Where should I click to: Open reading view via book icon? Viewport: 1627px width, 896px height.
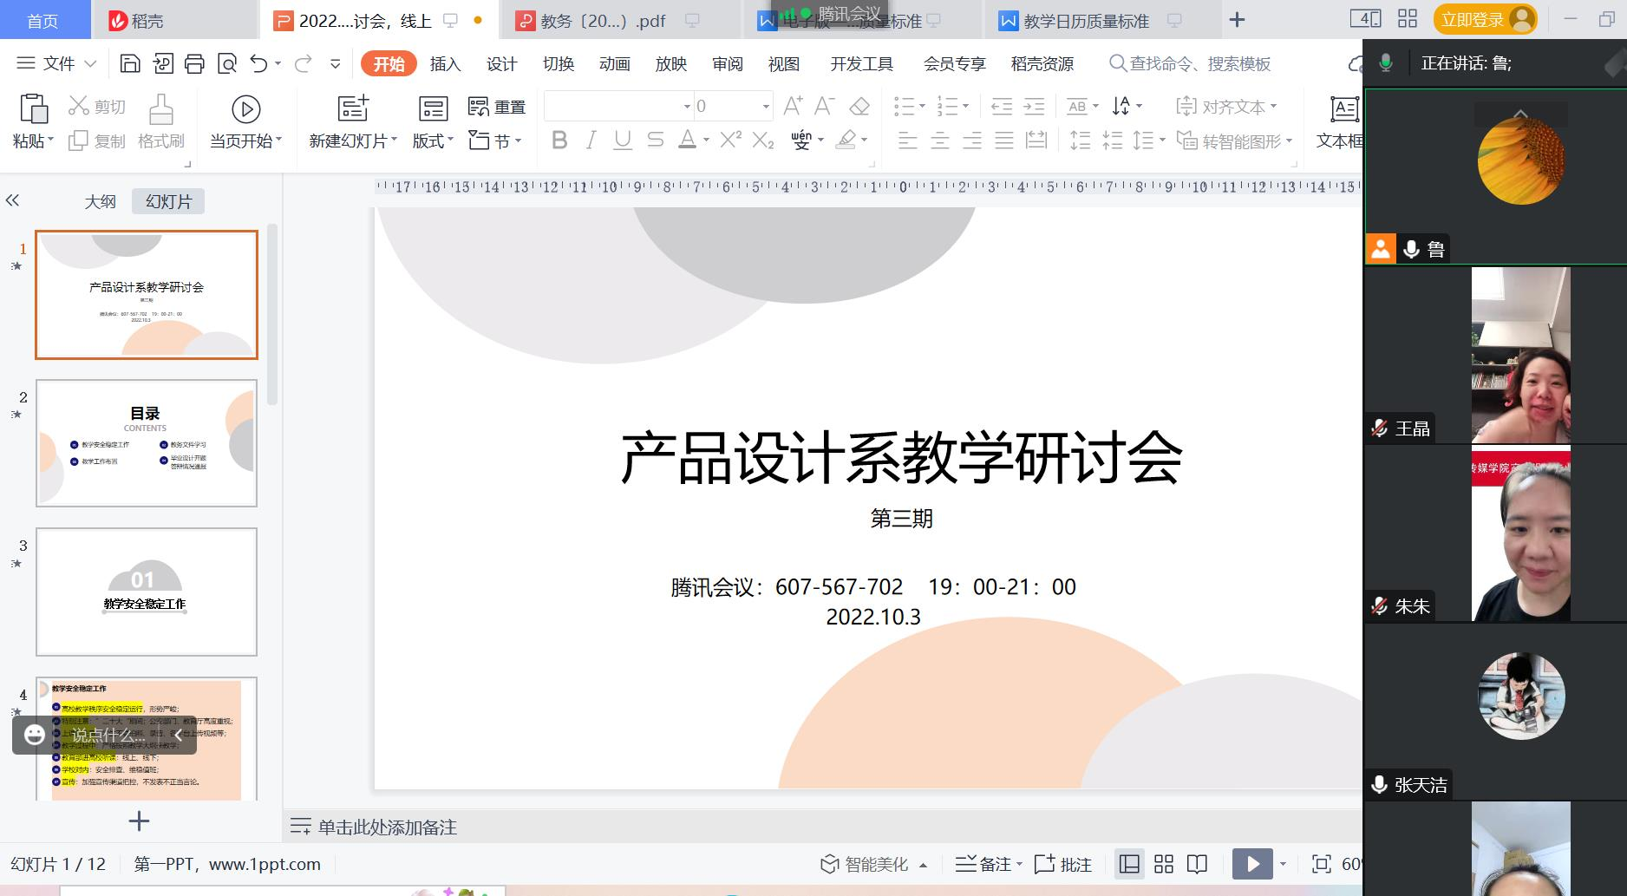(x=1198, y=864)
